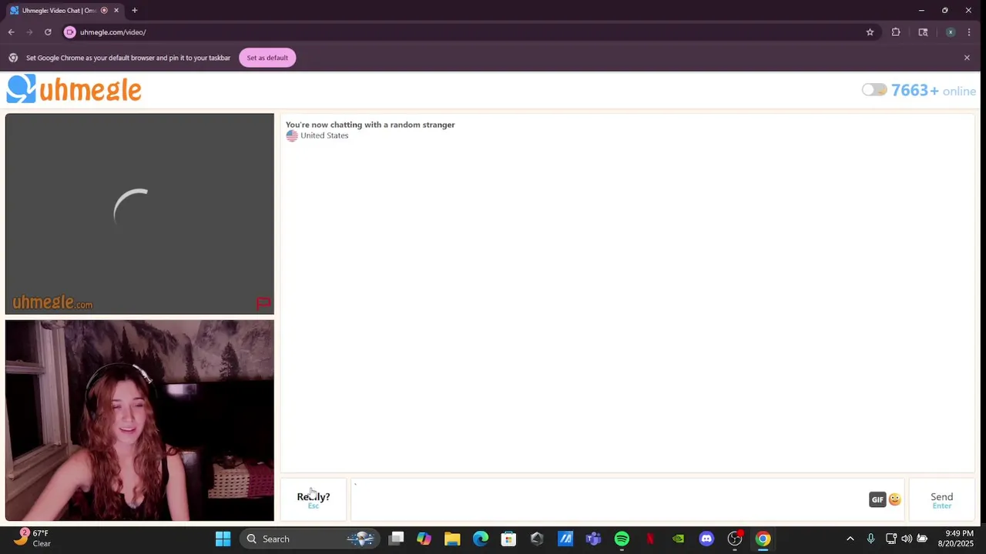Screen dimensions: 986x554
Task: Open Microsoft Edge from the taskbar
Action: tap(481, 539)
